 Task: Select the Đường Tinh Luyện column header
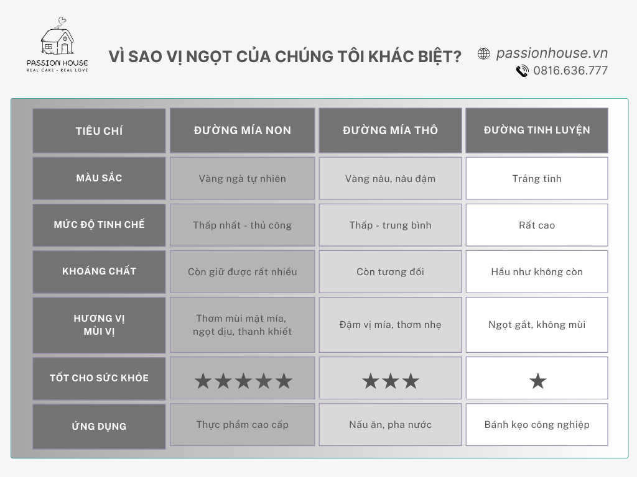click(537, 130)
